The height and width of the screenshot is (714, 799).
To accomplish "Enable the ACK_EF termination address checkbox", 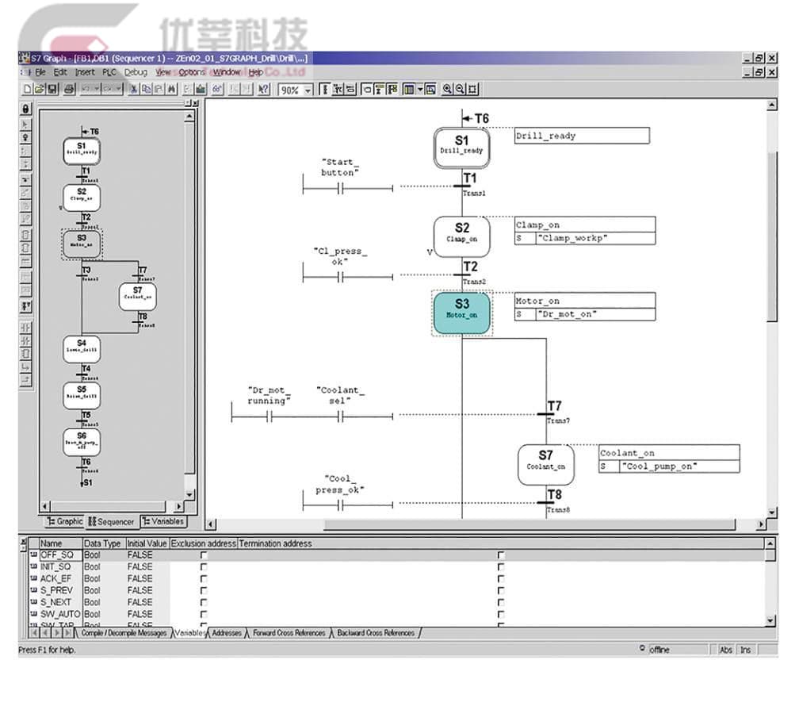I will click(500, 579).
